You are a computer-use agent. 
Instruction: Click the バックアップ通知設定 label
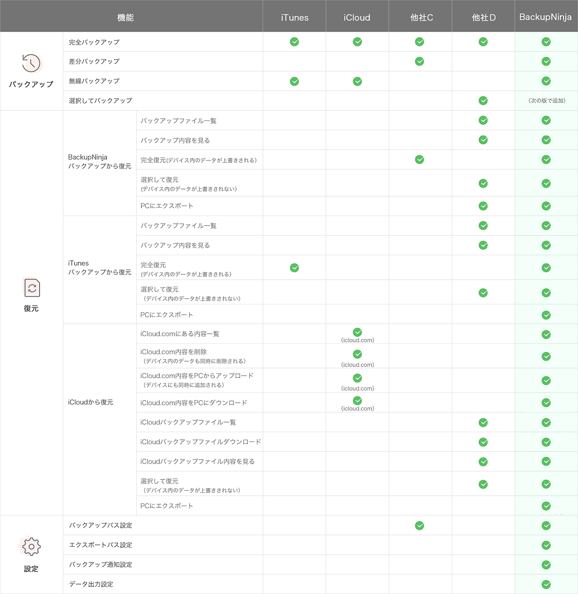(100, 565)
